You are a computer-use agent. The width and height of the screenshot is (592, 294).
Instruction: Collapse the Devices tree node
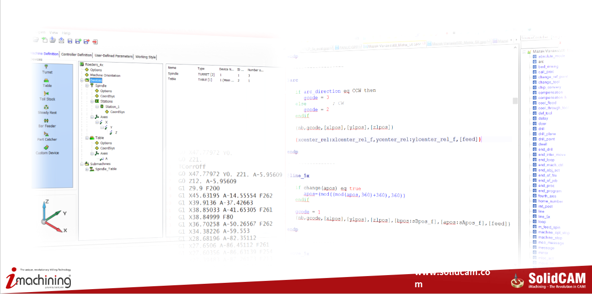tap(82, 81)
